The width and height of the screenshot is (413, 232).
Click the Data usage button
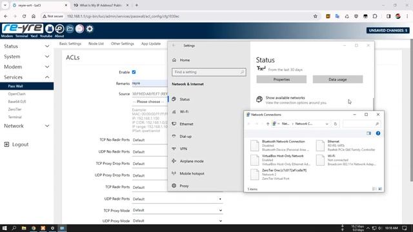(337, 79)
